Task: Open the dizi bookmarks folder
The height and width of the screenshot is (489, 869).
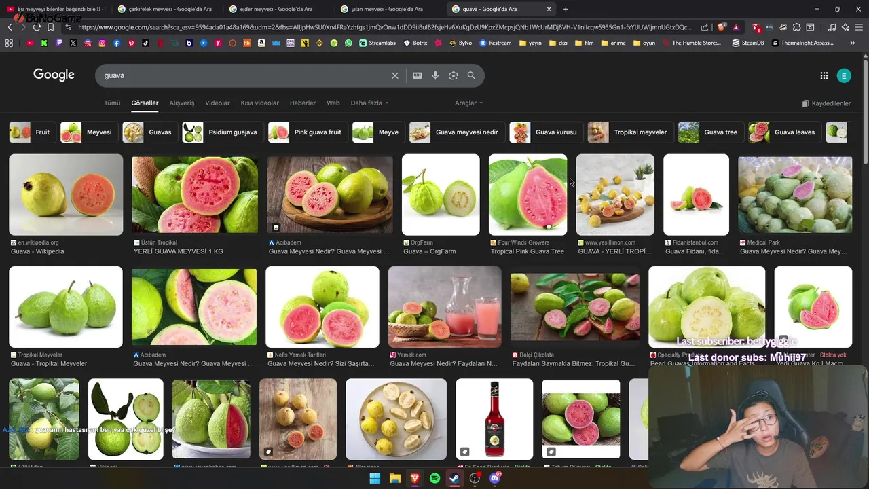Action: (557, 43)
